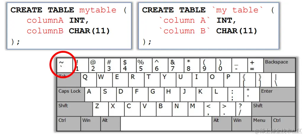This screenshot has height=136, width=304.
Task: Select the W key
Action: point(104,80)
